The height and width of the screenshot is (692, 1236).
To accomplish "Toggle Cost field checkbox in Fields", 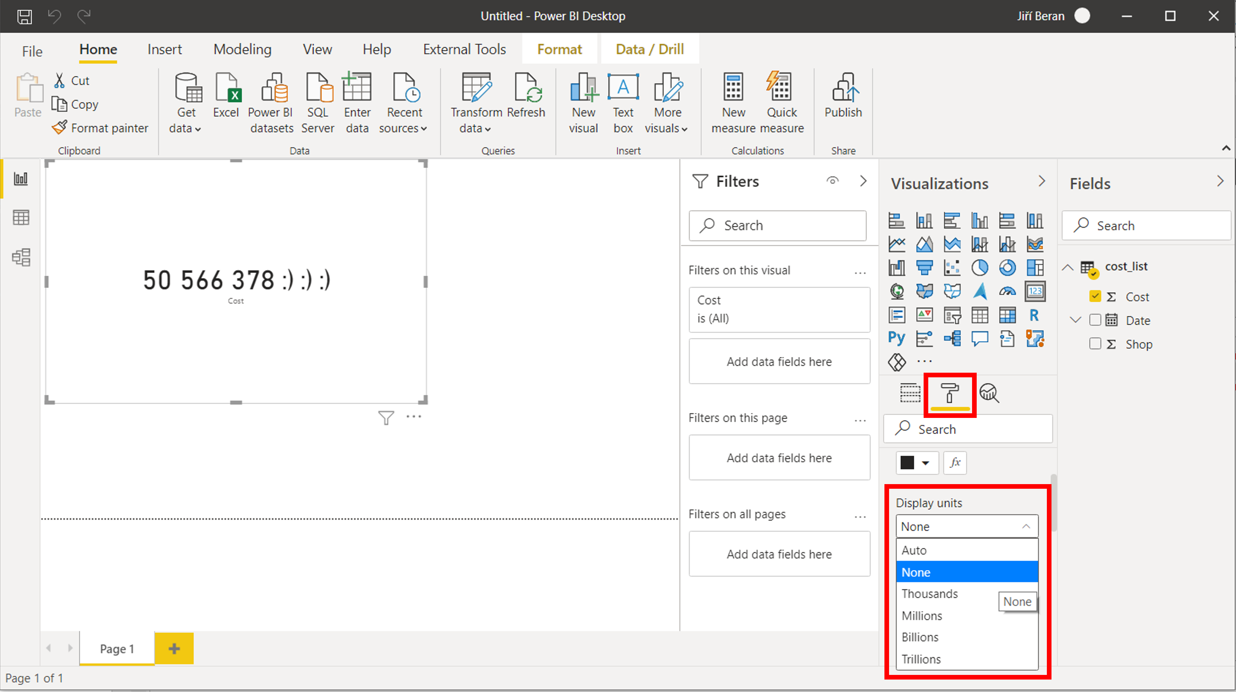I will pos(1095,296).
